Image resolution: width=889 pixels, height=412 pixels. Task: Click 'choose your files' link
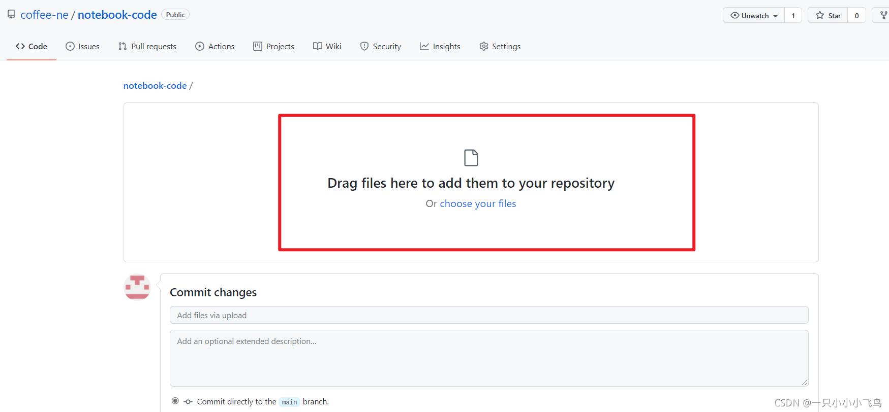pyautogui.click(x=478, y=203)
